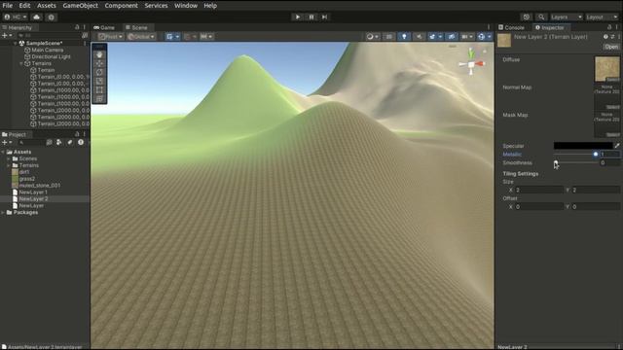
Task: Click the Pause button
Action: point(311,17)
